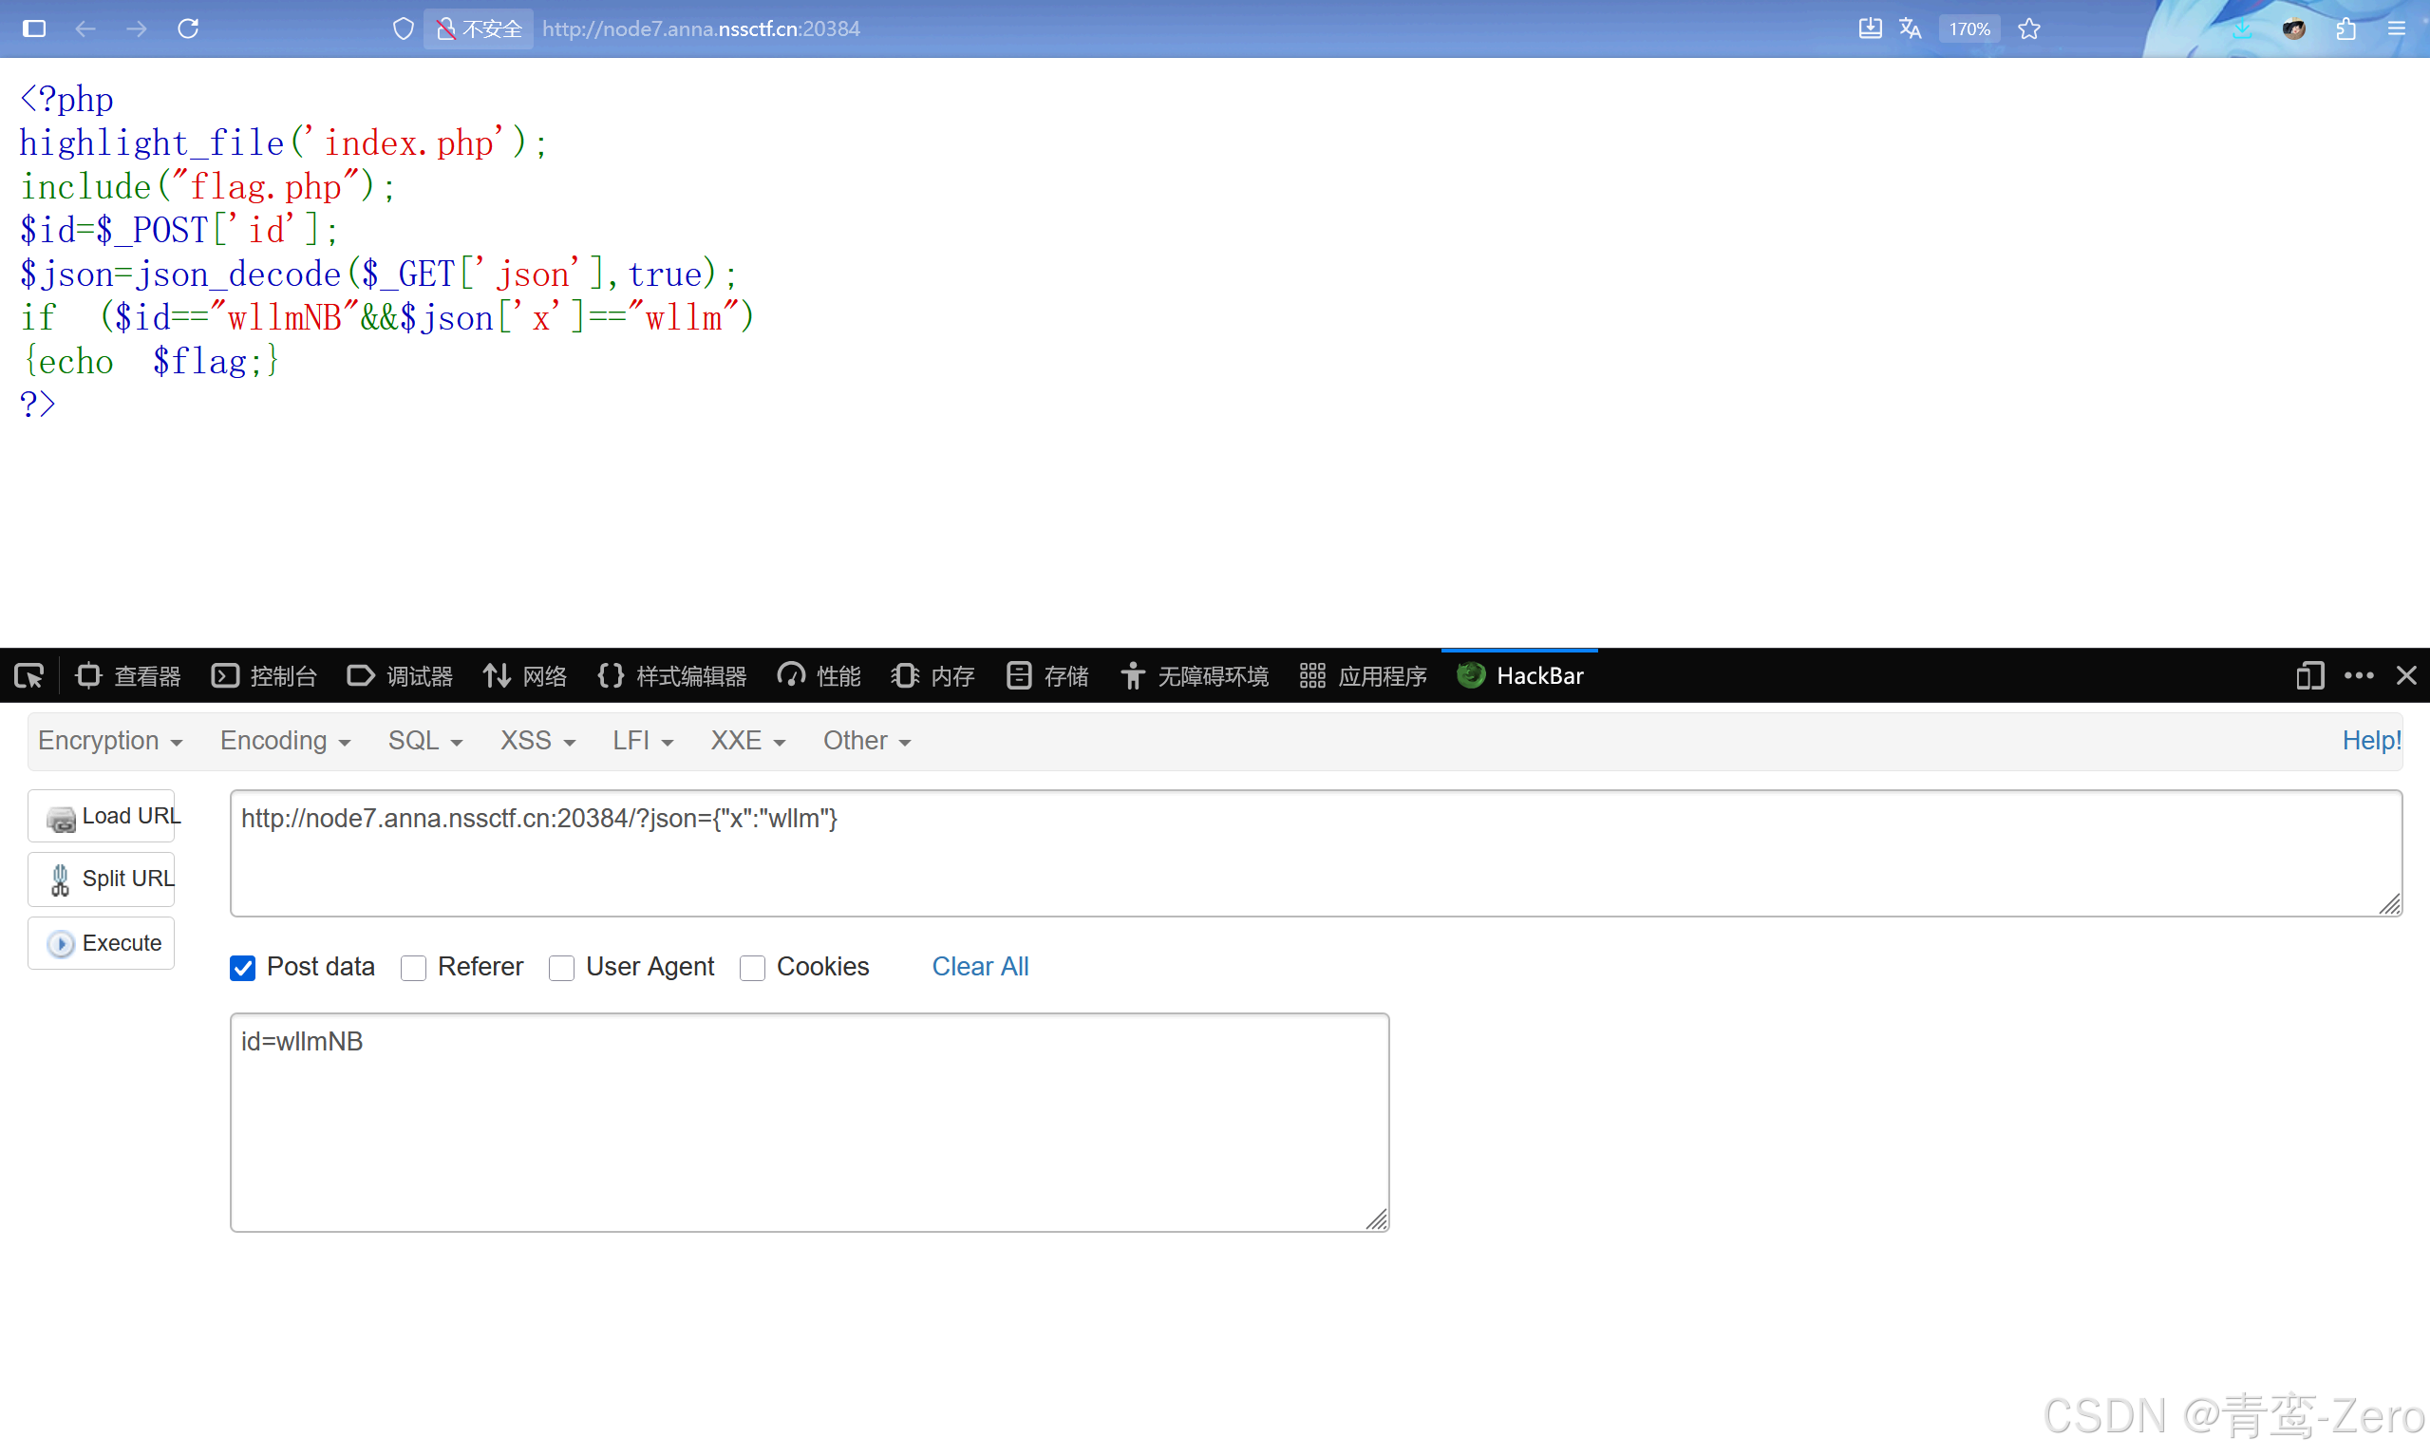Click the browser reload icon
Image resolution: width=2430 pixels, height=1456 pixels.
[188, 28]
